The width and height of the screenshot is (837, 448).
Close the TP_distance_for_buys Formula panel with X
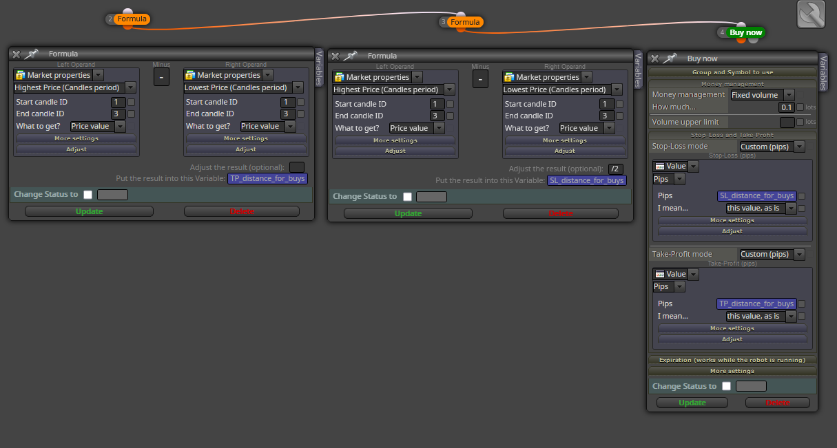(x=17, y=54)
